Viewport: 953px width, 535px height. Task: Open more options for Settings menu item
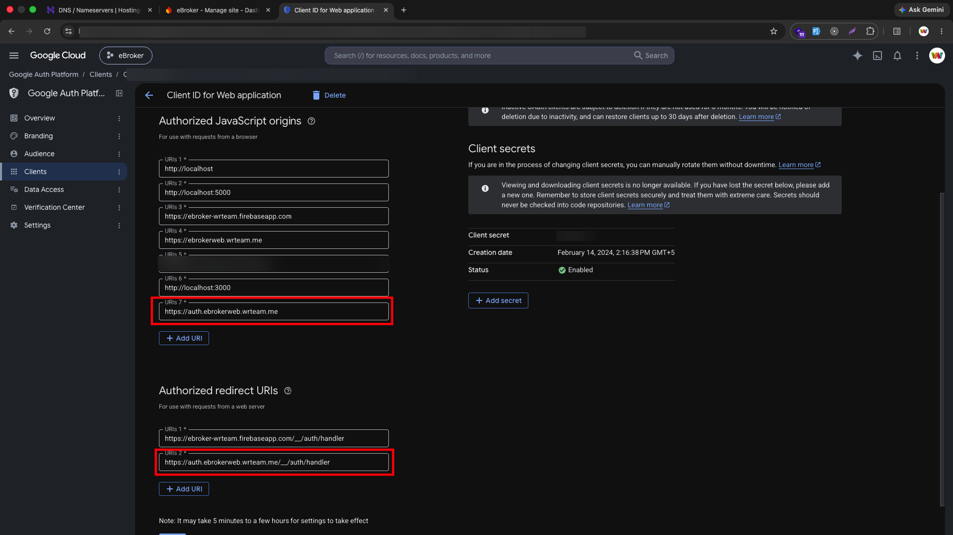[x=119, y=226]
